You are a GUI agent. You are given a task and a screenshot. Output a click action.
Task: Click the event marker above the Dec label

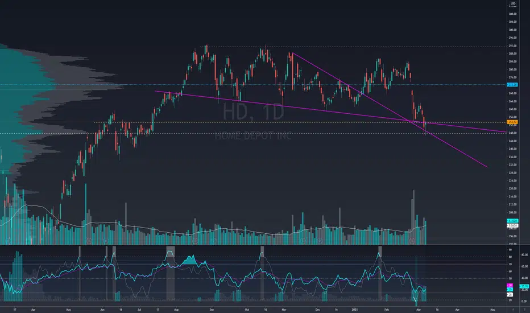pos(320,241)
